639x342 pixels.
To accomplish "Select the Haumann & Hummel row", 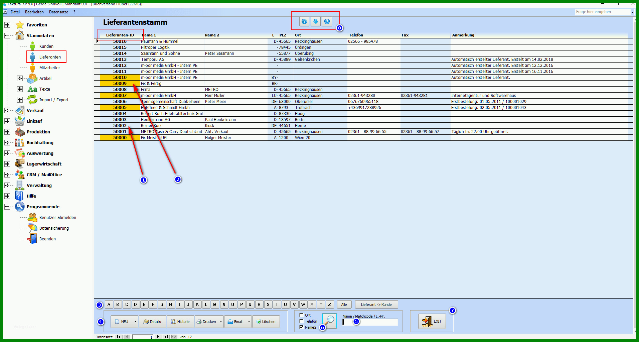I will [x=363, y=41].
